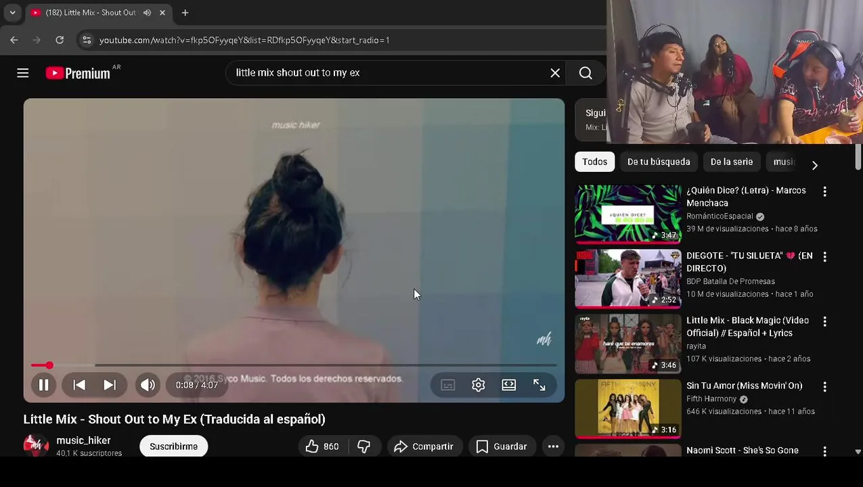Open RománticoEspacial channel link
This screenshot has height=487, width=863.
(x=720, y=216)
